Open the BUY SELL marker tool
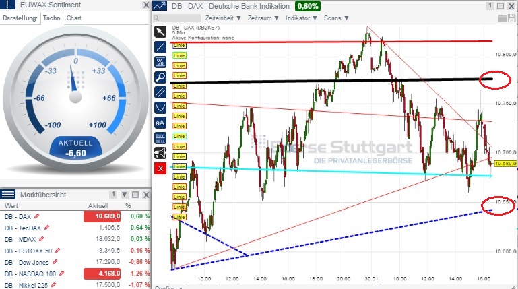518x289 pixels. [x=160, y=138]
